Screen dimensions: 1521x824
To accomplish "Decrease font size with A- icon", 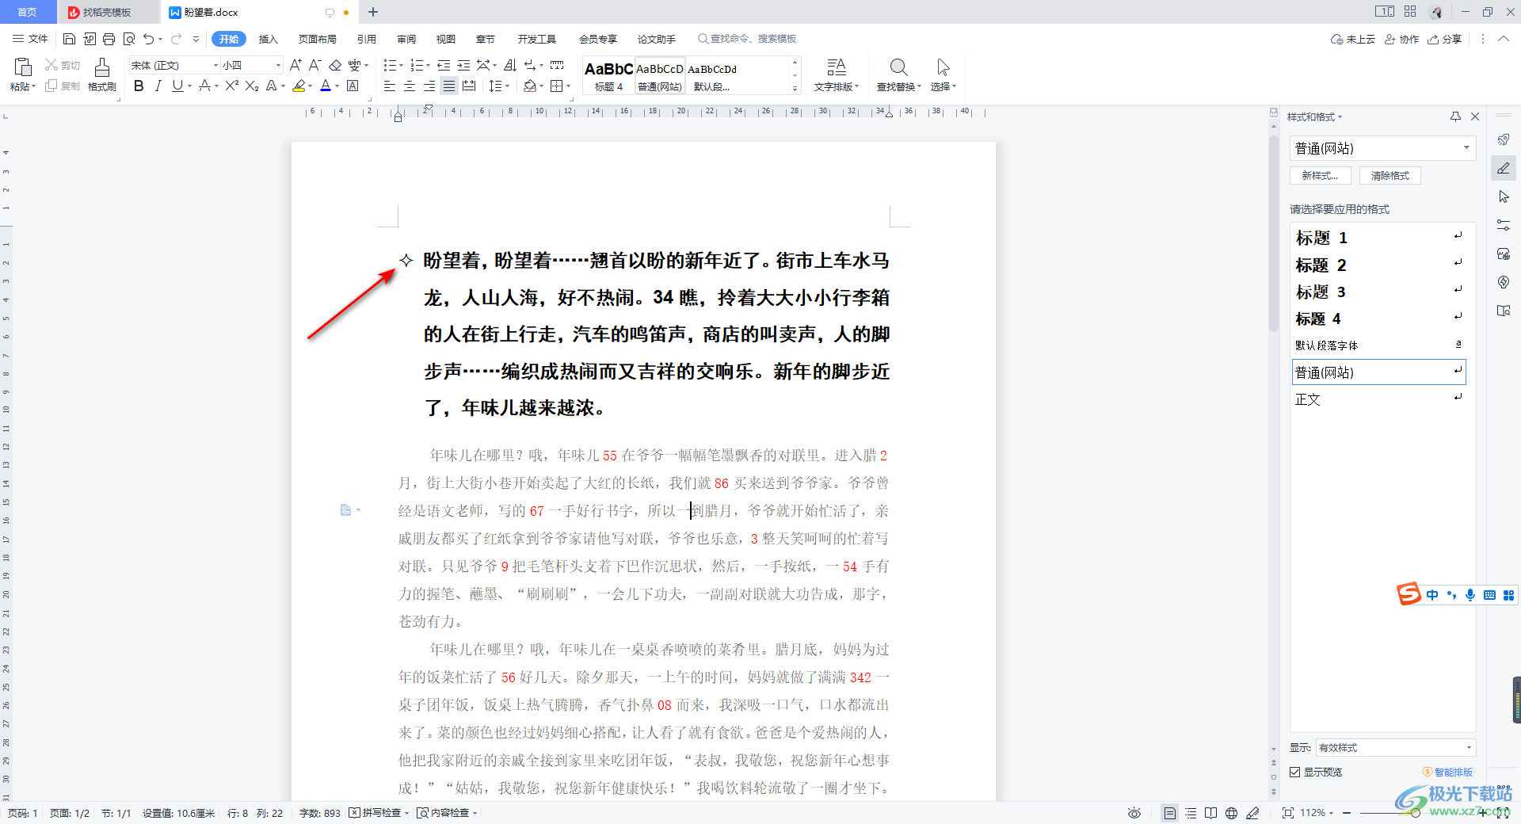I will click(x=314, y=65).
